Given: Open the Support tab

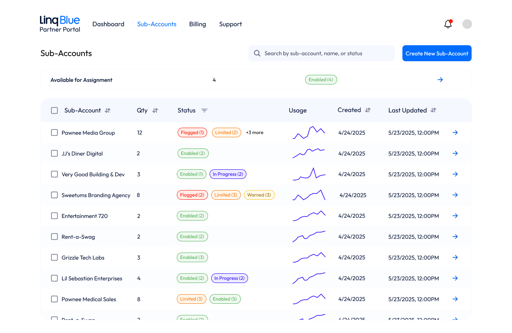Looking at the screenshot, I should click(x=230, y=24).
